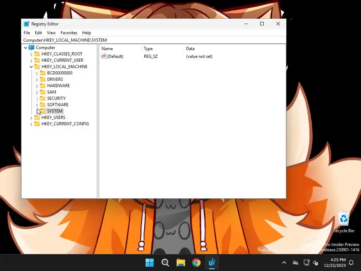Screen dimensions: 361x271
Task: Click the (Default) string value icon
Action: (x=104, y=56)
